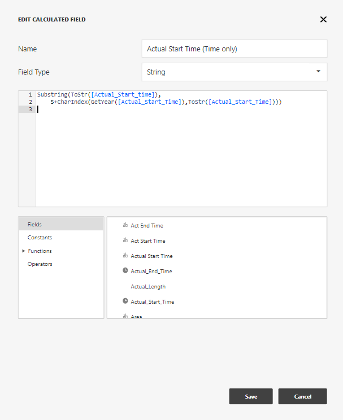Click the Field Type dropdown arrow
Image resolution: width=343 pixels, height=420 pixels.
(318, 71)
